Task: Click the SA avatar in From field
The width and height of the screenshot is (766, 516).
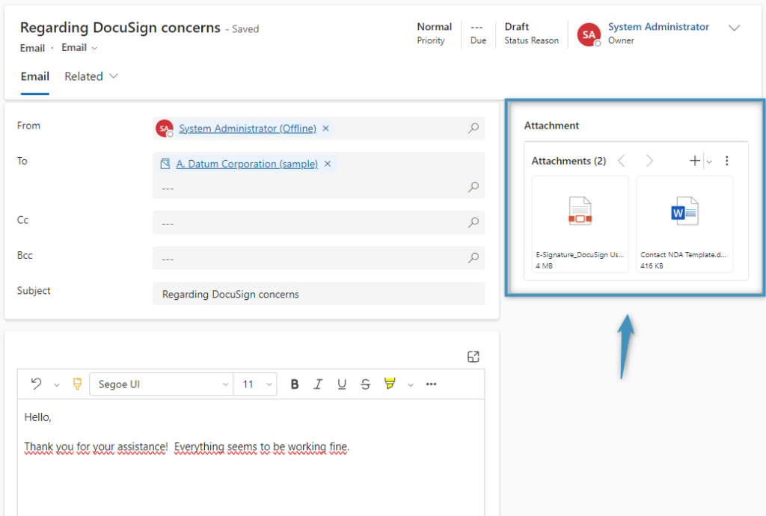Action: click(165, 129)
